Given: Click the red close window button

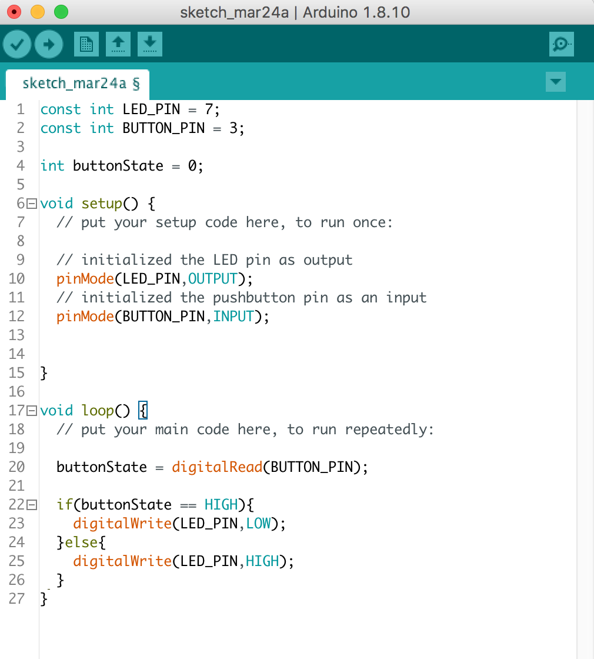Looking at the screenshot, I should pyautogui.click(x=14, y=12).
